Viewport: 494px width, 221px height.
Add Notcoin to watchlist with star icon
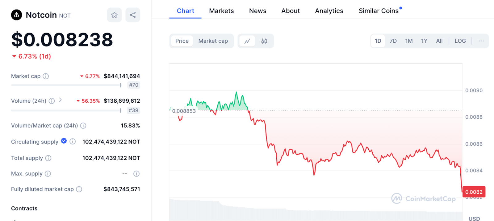(114, 15)
